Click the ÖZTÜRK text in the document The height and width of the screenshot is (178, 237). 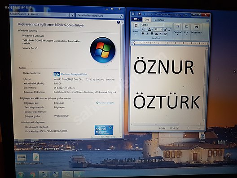tap(167, 101)
